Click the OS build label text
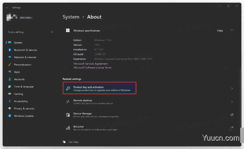The height and width of the screenshot is (149, 244). click(x=78, y=54)
